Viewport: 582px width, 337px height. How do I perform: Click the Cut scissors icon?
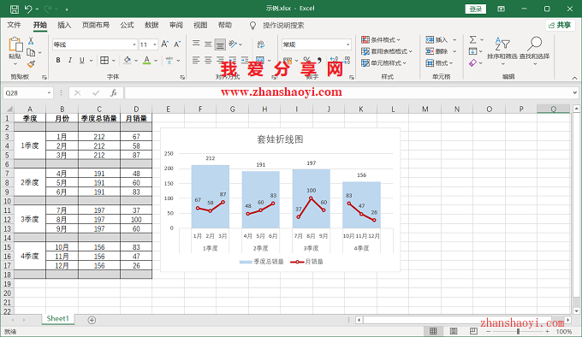(x=31, y=40)
